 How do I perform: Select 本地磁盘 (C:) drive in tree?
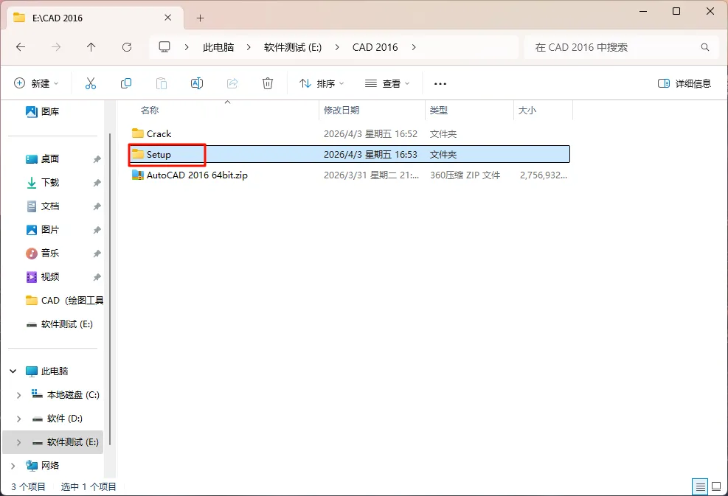click(65, 395)
